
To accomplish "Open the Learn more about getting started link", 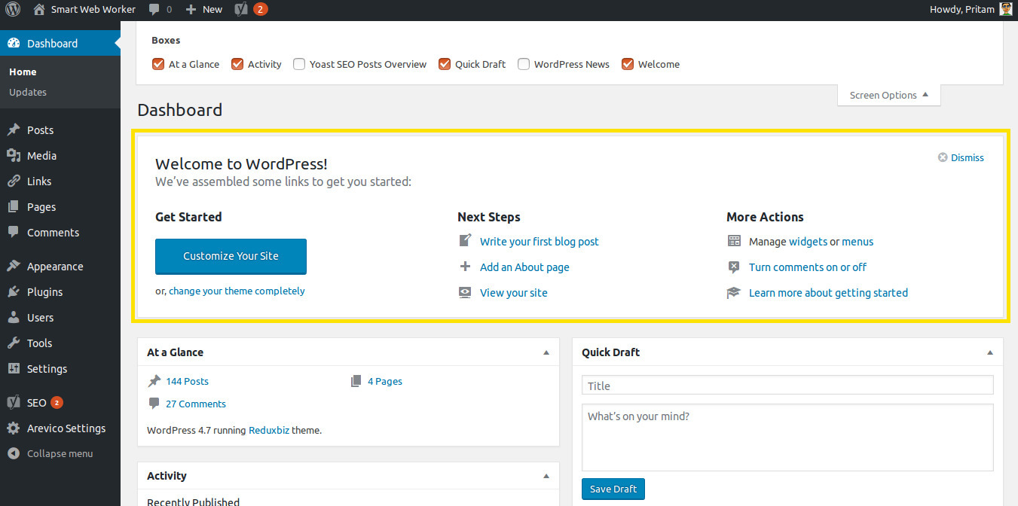I will pos(828,292).
